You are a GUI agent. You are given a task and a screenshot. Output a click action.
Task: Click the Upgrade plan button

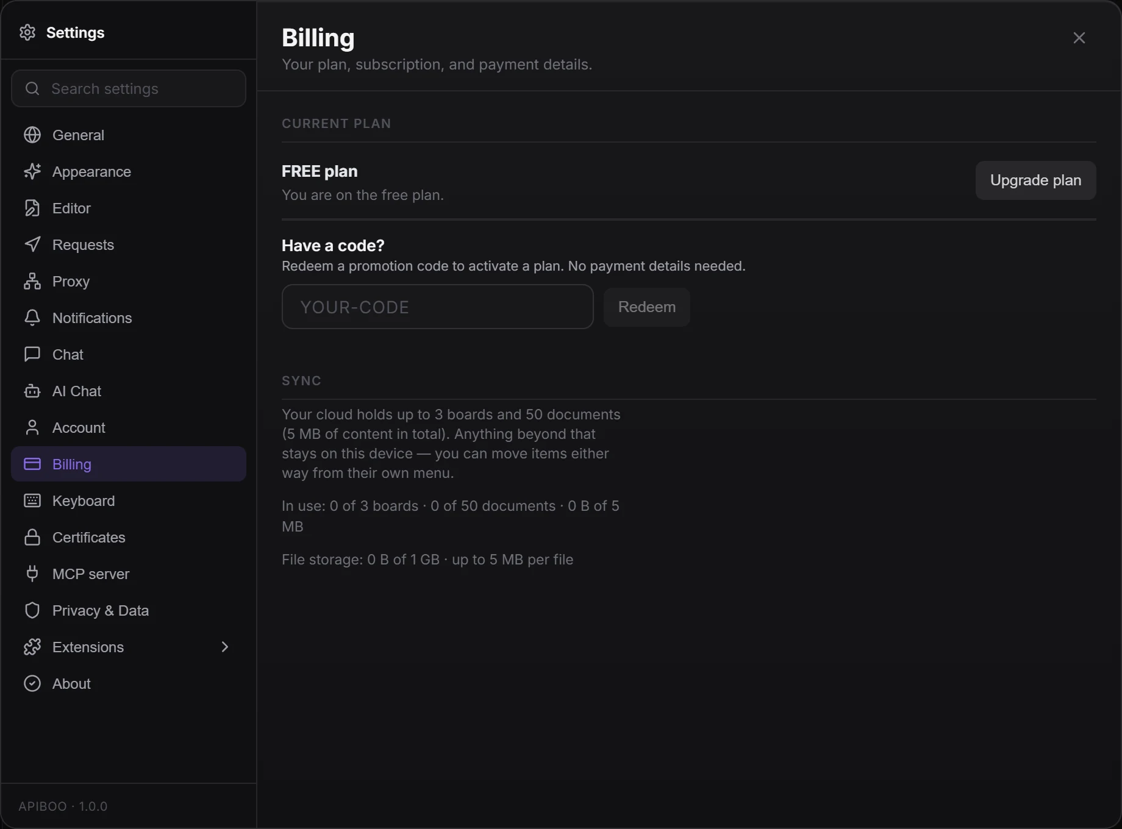[x=1035, y=180]
